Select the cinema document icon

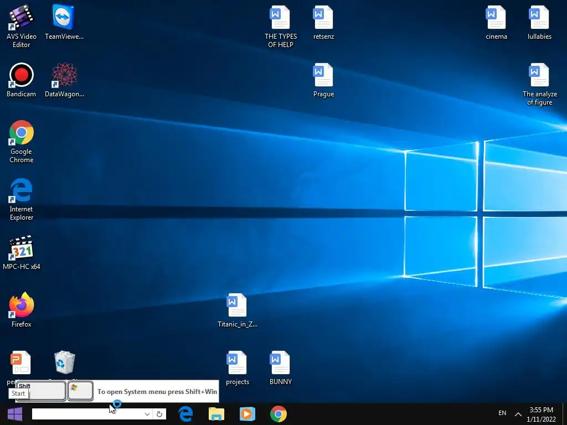(496, 22)
